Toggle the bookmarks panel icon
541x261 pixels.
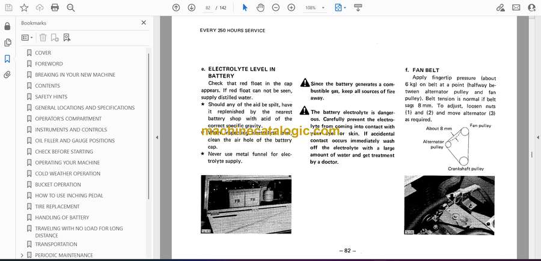pyautogui.click(x=7, y=59)
